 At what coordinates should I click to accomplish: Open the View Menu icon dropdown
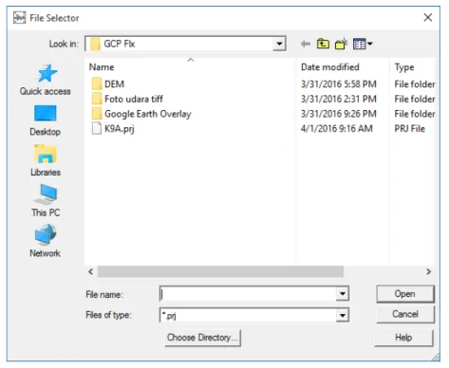363,44
